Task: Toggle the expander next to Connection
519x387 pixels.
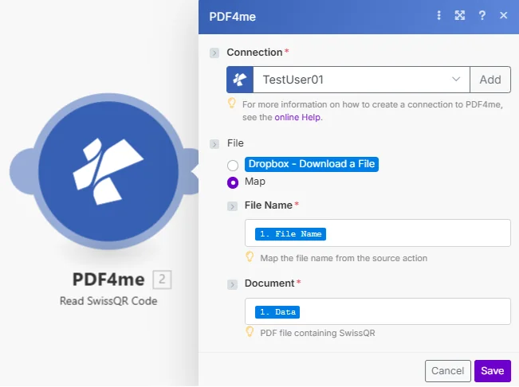Action: pos(214,53)
